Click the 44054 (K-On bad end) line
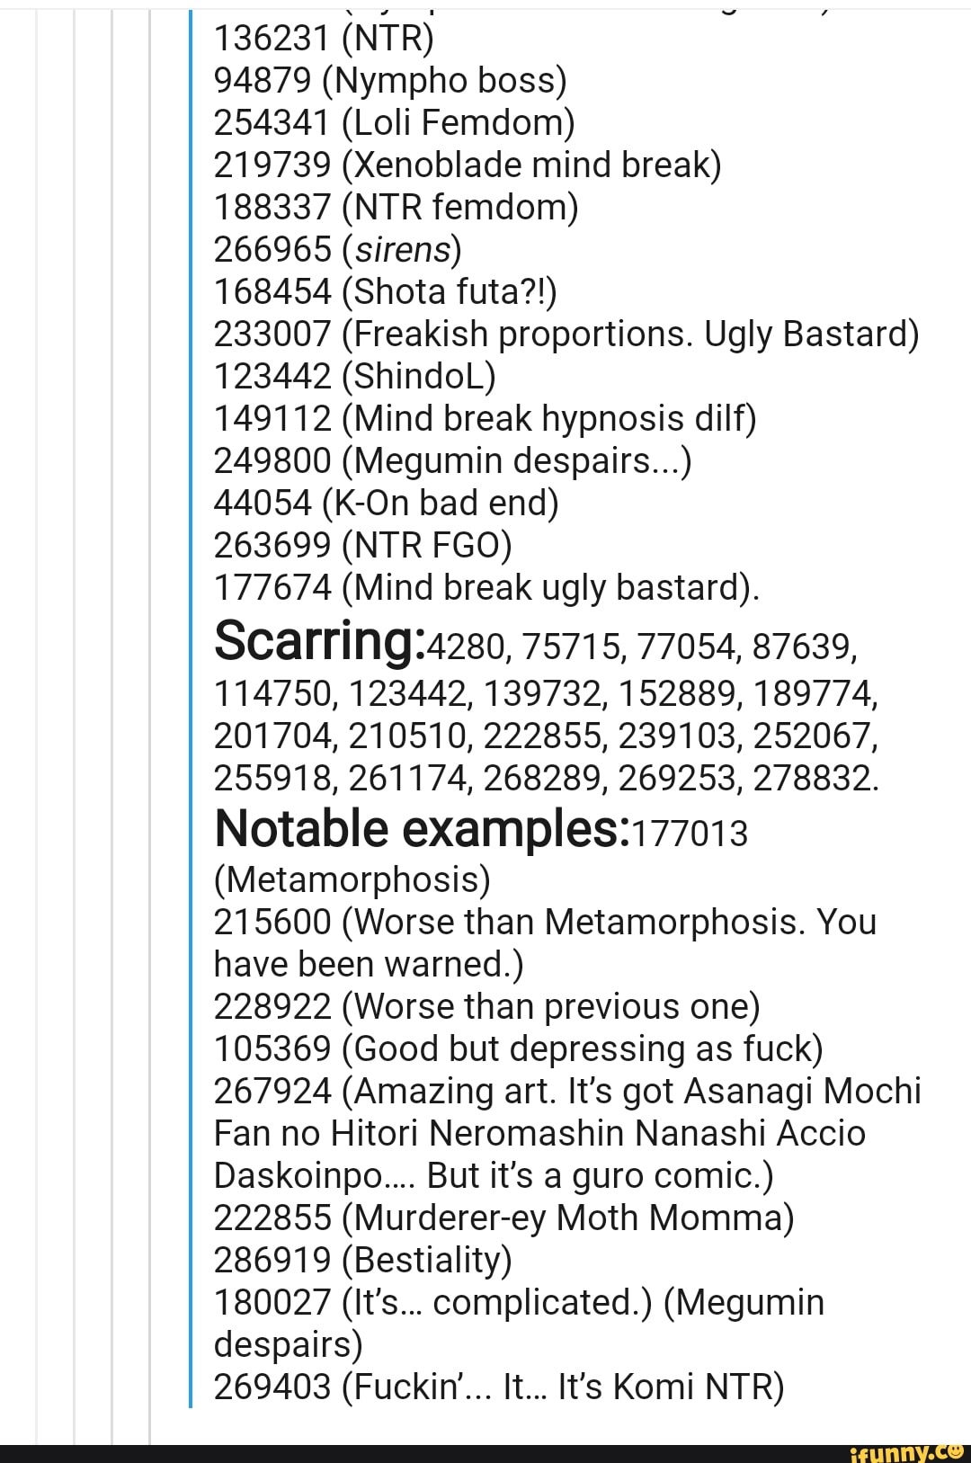 [387, 503]
